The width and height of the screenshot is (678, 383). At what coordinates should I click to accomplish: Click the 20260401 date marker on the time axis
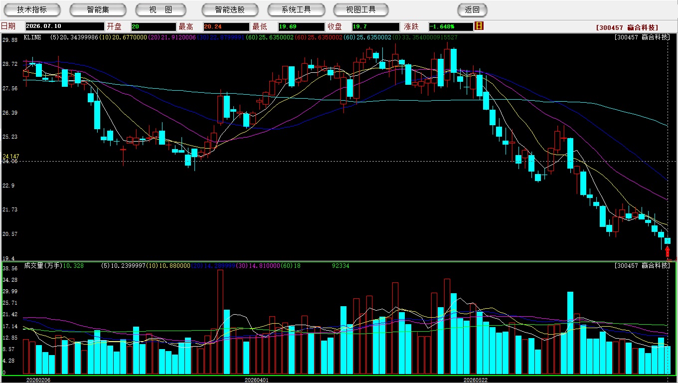click(256, 380)
